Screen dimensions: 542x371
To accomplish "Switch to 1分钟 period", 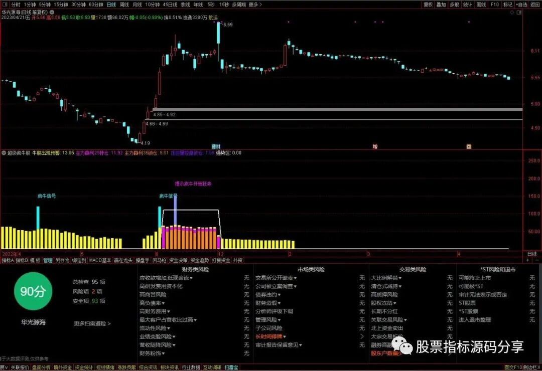I will click(x=30, y=5).
